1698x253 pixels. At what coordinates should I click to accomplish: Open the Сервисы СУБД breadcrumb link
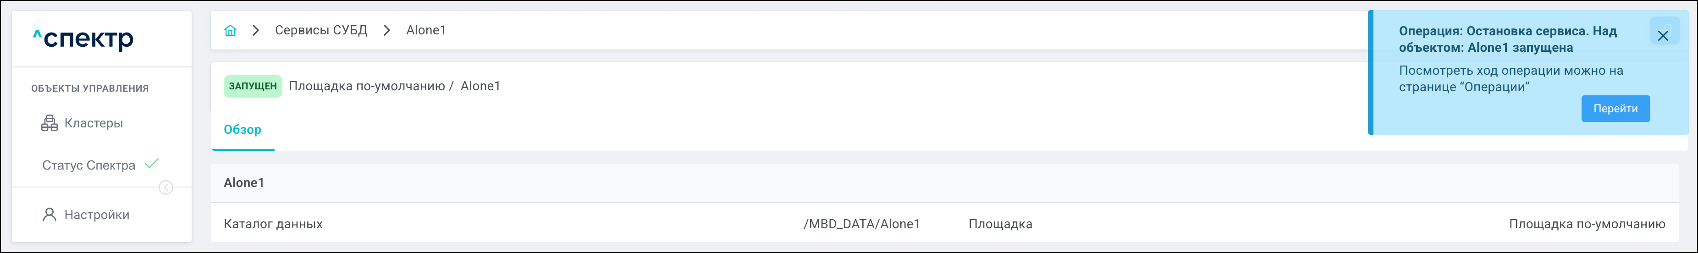click(321, 30)
